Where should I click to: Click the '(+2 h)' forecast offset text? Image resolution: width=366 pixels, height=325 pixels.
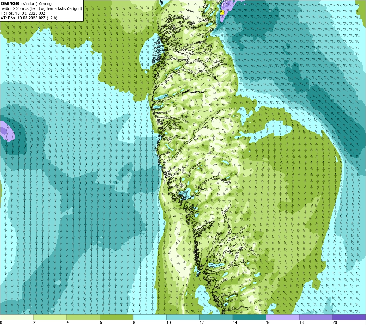coord(52,18)
